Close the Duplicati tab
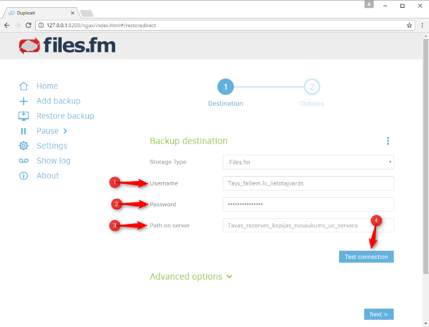The image size is (429, 327). [73, 13]
